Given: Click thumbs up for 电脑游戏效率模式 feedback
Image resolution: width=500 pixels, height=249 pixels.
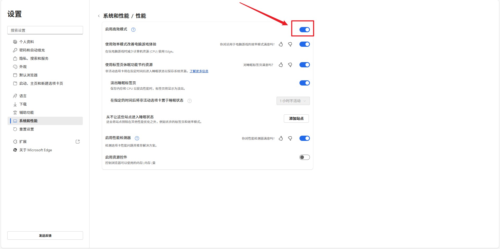Looking at the screenshot, I should tap(281, 44).
